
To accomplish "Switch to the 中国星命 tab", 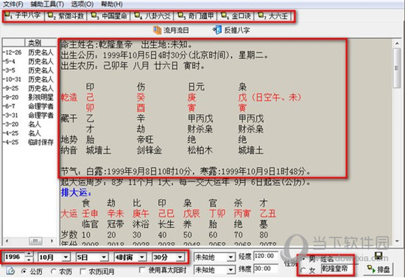I will (x=109, y=16).
